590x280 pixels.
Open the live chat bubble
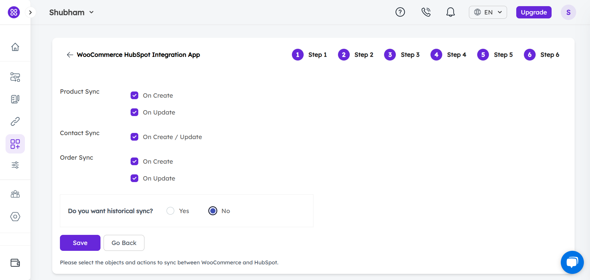click(x=572, y=262)
